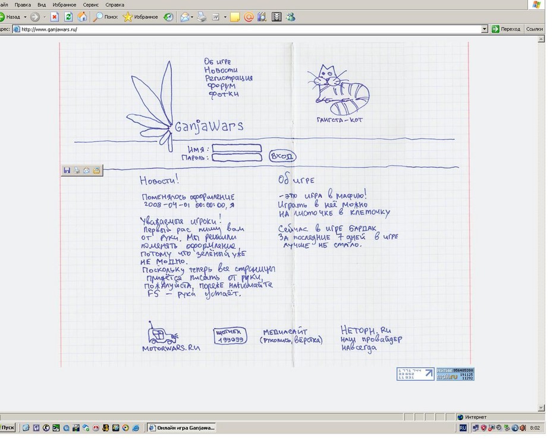553x443 pixels.
Task: Click handwritten Новости nav link
Action: 221,70
